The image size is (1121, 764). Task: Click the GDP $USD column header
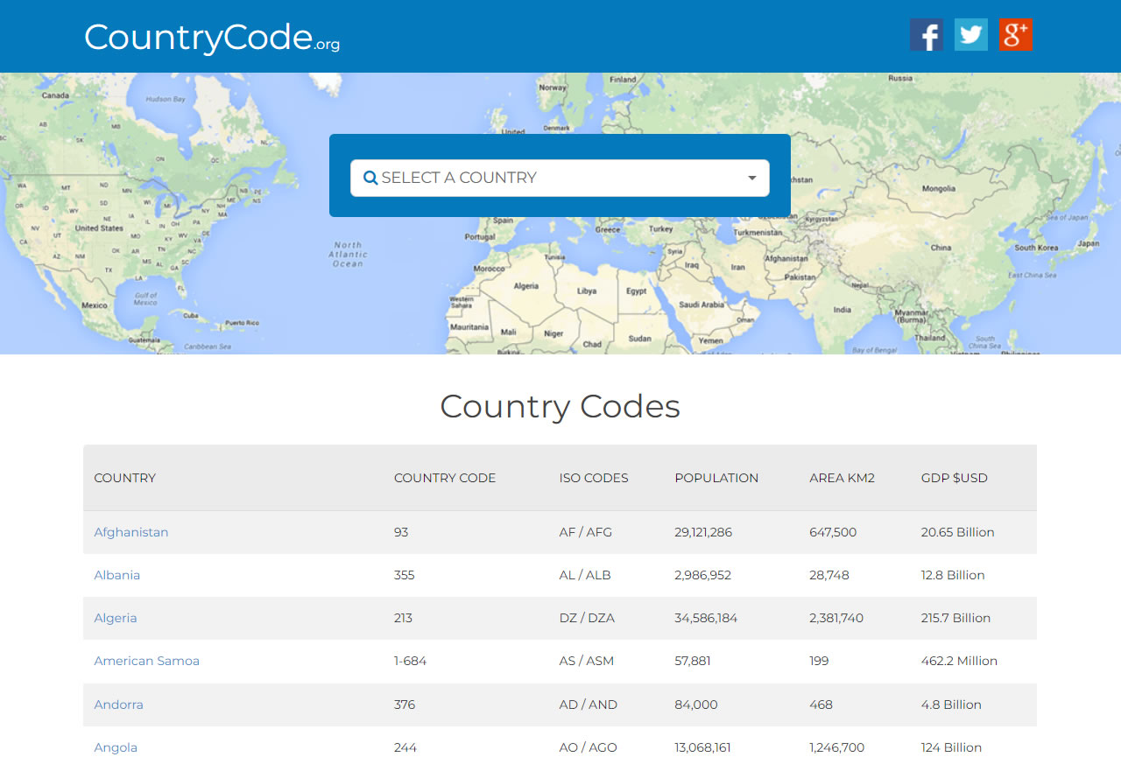click(955, 478)
